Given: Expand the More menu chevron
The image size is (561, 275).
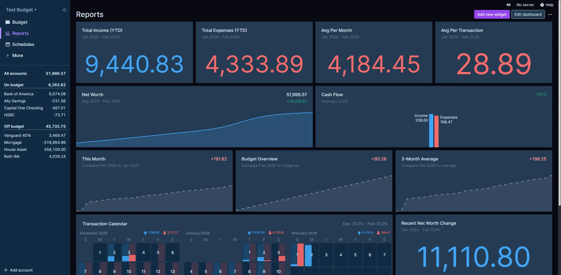Looking at the screenshot, I should click(x=8, y=55).
